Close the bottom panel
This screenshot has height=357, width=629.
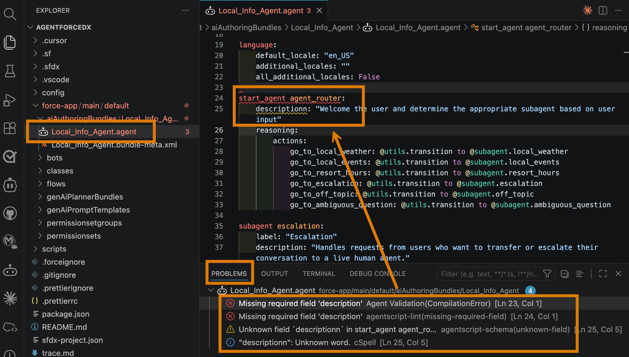[618, 274]
